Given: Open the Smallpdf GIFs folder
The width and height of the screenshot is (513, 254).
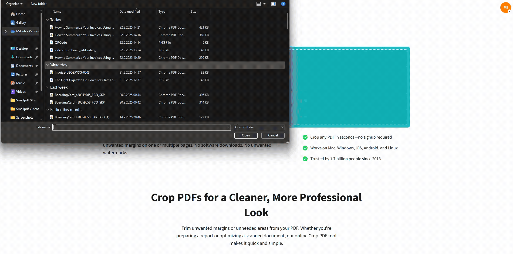Looking at the screenshot, I should click(26, 100).
